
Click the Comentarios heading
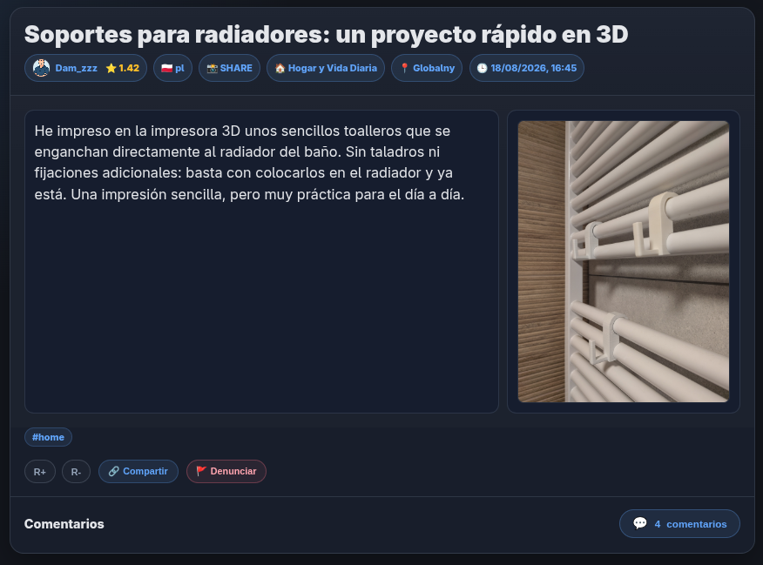point(64,524)
